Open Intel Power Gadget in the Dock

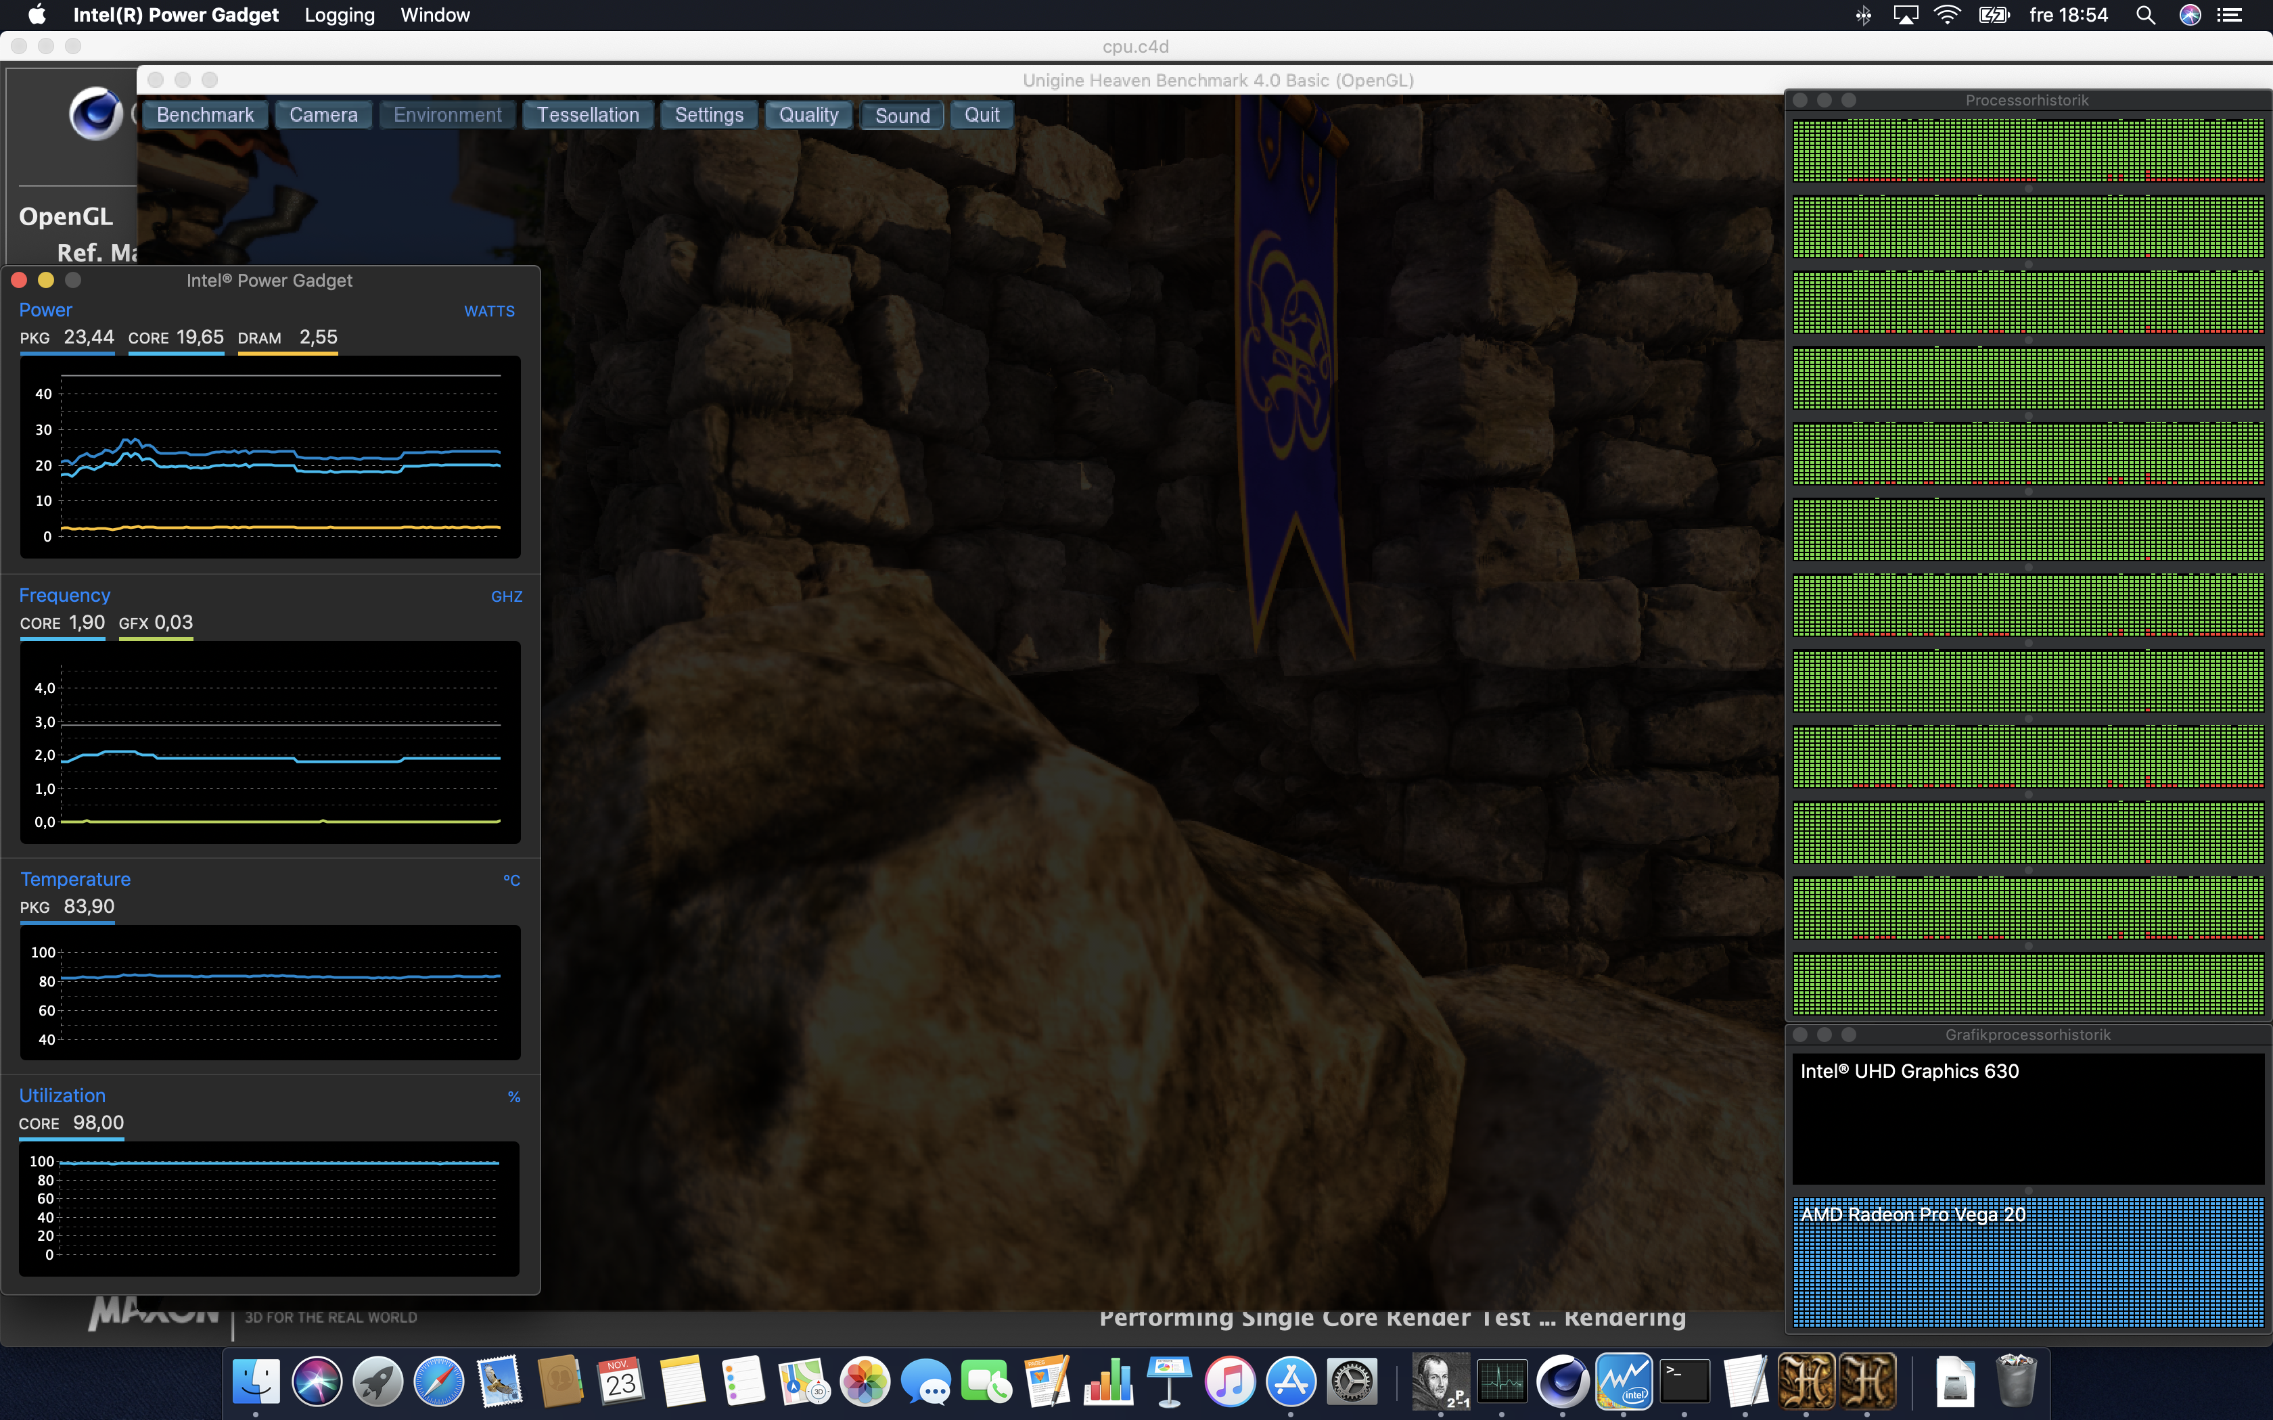click(1623, 1381)
